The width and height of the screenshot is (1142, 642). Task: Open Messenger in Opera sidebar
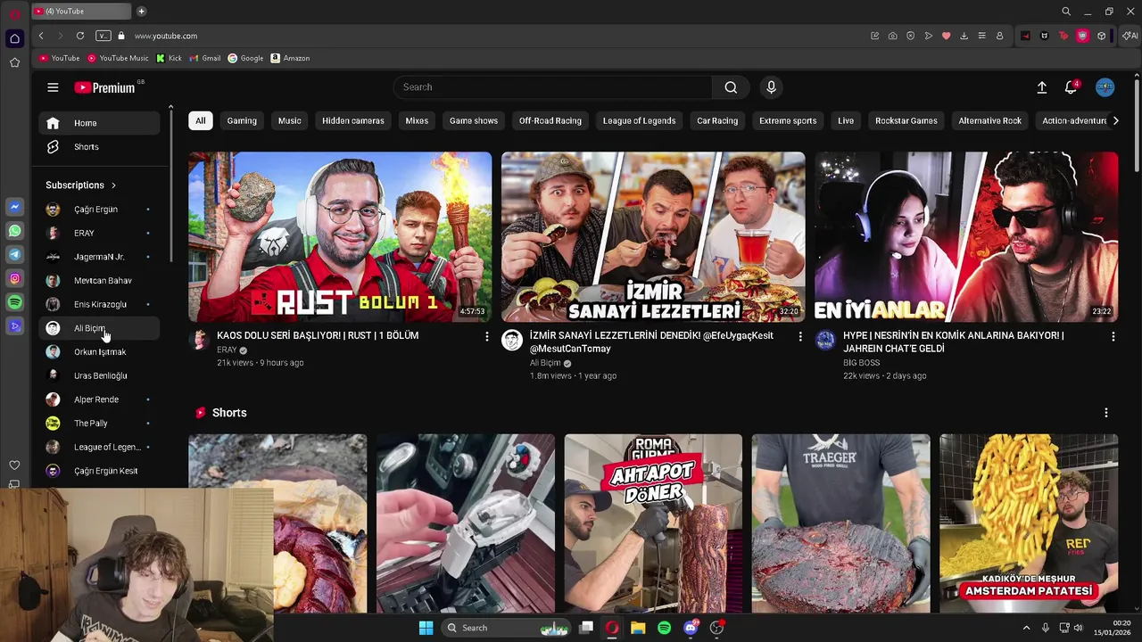click(x=14, y=207)
